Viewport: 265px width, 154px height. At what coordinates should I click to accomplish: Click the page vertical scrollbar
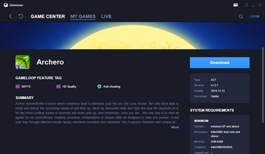(x=263, y=85)
